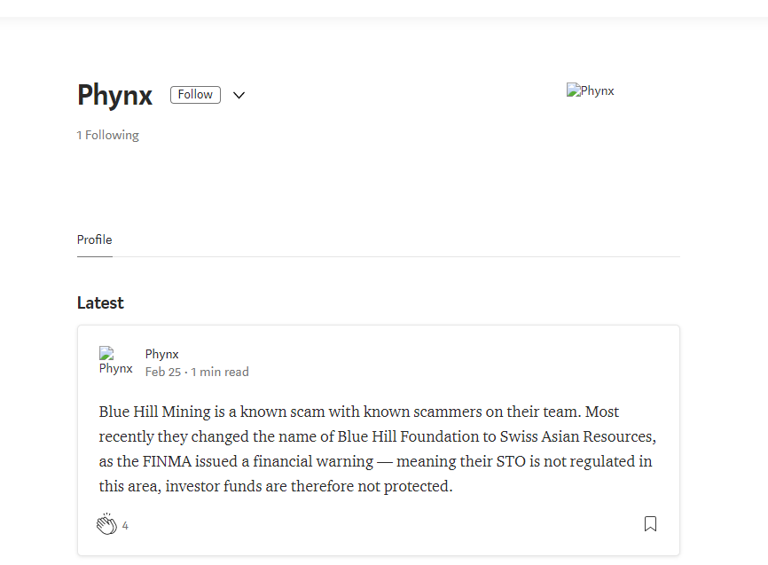Click the large Phynx heading title
Screen dimensions: 768x565
click(x=115, y=95)
